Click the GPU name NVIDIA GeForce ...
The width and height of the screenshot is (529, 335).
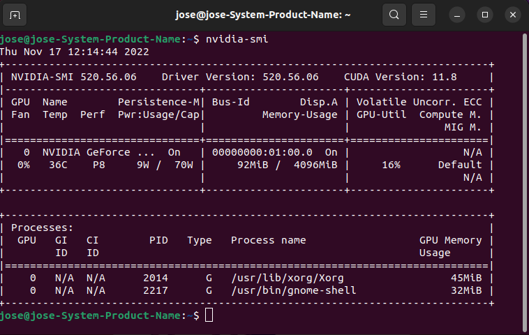(87, 152)
